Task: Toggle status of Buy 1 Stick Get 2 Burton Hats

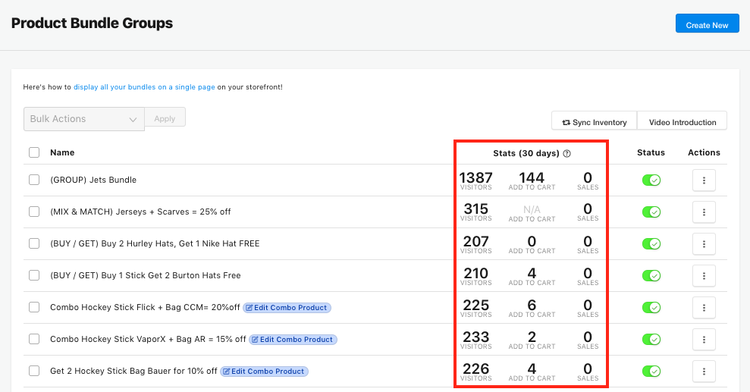Action: pos(651,276)
